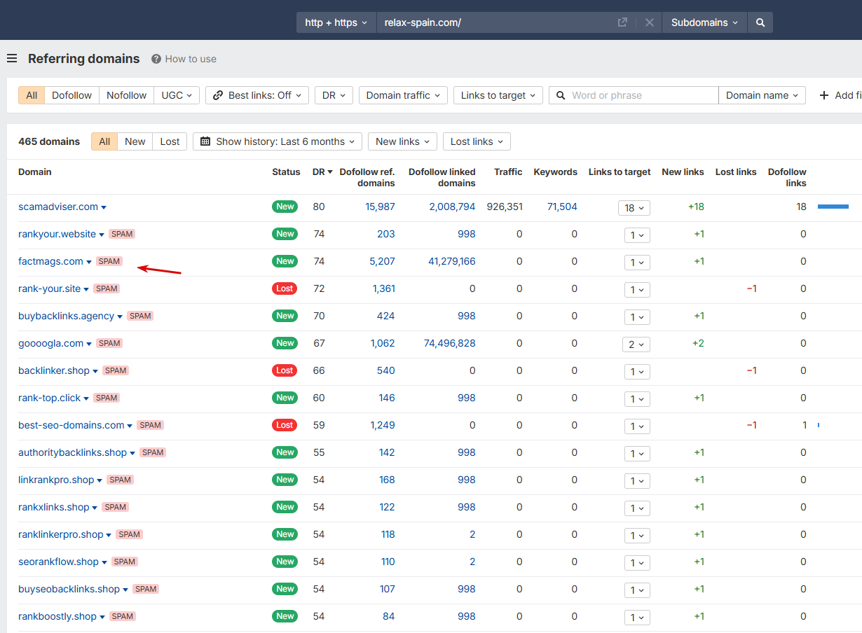862x633 pixels.
Task: Clear the relax-spain.com URL with X icon
Action: coord(650,22)
